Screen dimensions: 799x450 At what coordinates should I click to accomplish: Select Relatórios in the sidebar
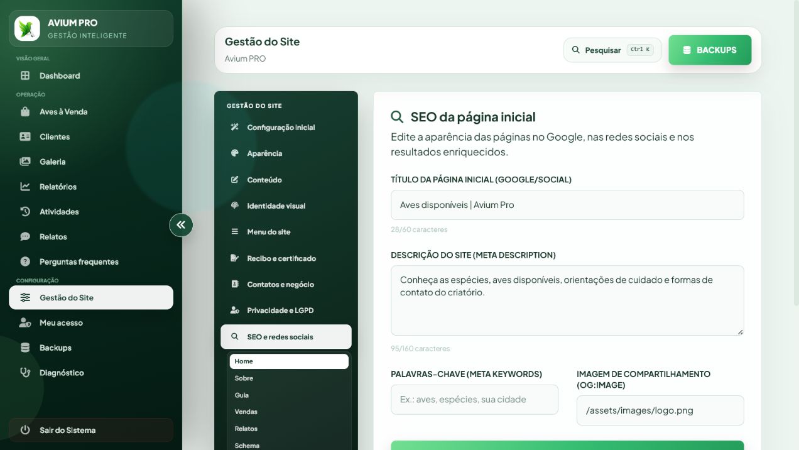click(x=91, y=187)
